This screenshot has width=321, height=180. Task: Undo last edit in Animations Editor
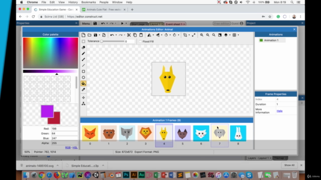[x=112, y=35]
